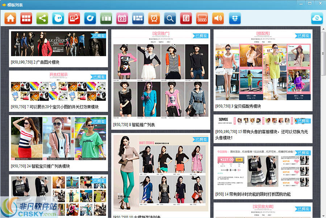Click the compass icon on the toolbar

click(x=89, y=18)
